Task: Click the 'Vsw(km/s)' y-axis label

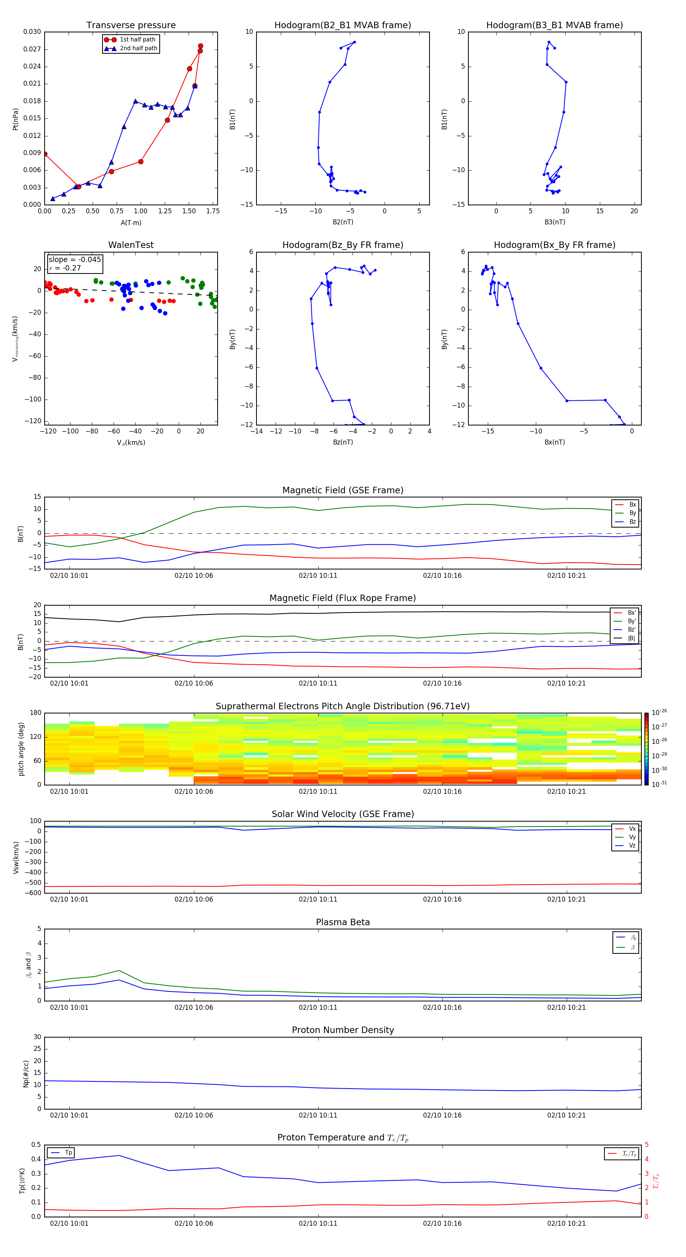Action: tap(16, 857)
